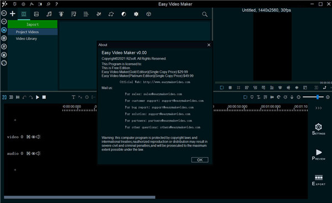Click the search magnifier in the media panel
Image resolution: width=332 pixels, height=203 pixels.
(205, 14)
